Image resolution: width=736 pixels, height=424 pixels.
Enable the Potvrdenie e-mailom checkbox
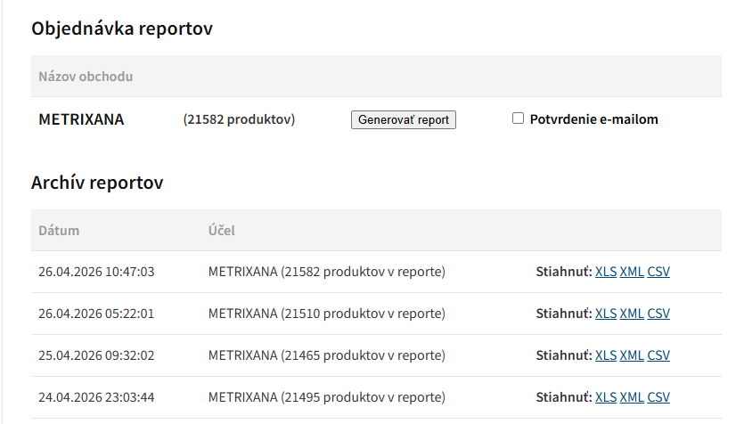(x=518, y=118)
